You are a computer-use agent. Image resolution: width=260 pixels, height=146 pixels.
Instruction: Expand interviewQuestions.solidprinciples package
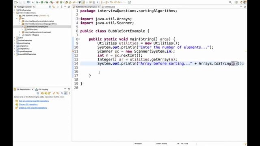tap(20, 21)
